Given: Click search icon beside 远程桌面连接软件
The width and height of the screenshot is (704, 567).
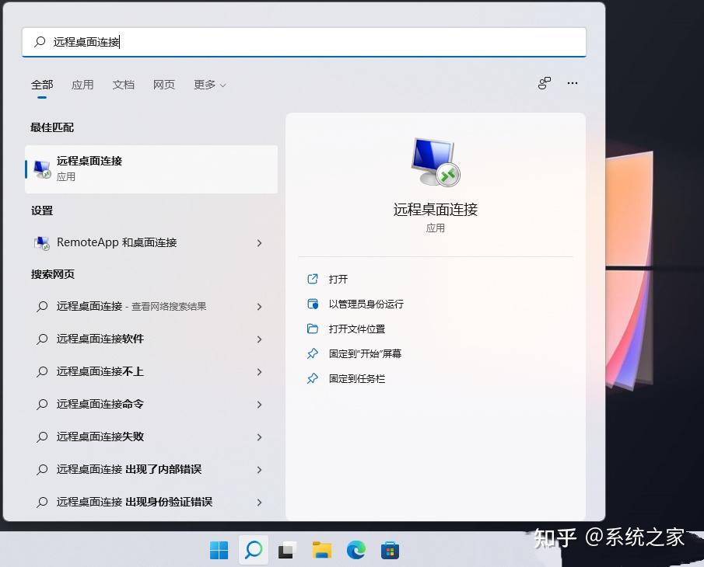Looking at the screenshot, I should [42, 339].
